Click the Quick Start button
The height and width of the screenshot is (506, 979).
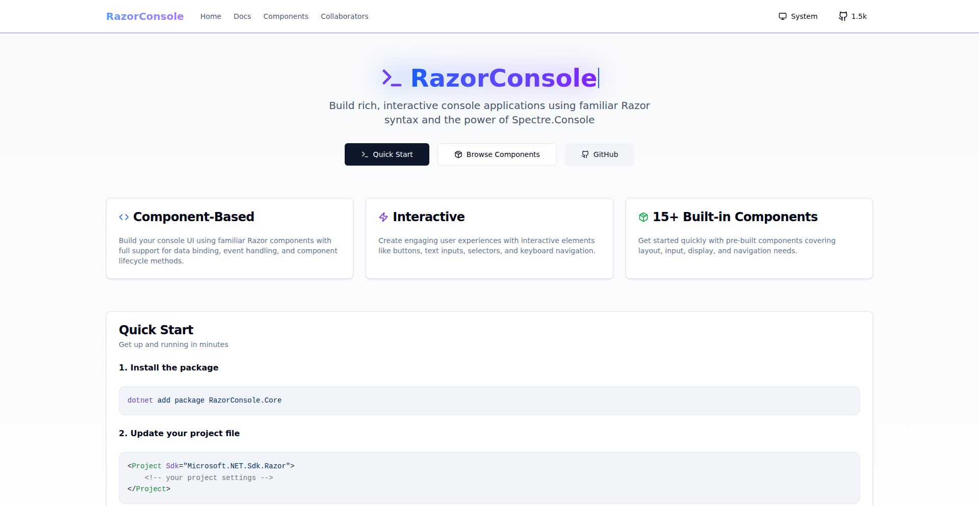(387, 154)
